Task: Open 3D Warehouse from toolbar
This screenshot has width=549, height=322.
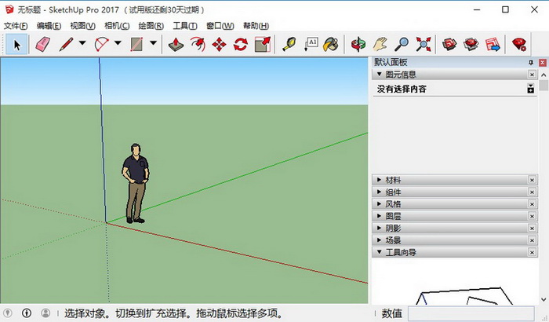Action: [x=449, y=45]
